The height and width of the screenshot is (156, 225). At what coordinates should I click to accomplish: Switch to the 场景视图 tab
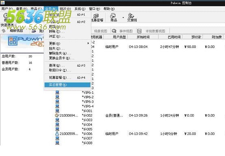coord(100,31)
